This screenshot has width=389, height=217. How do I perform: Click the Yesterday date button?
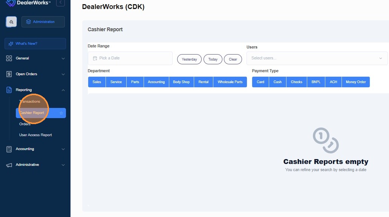(189, 59)
